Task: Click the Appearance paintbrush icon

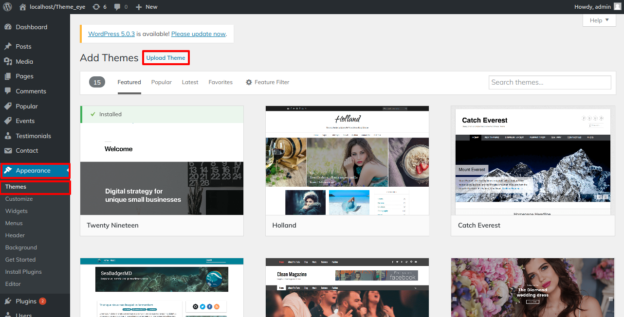Action: (8, 171)
